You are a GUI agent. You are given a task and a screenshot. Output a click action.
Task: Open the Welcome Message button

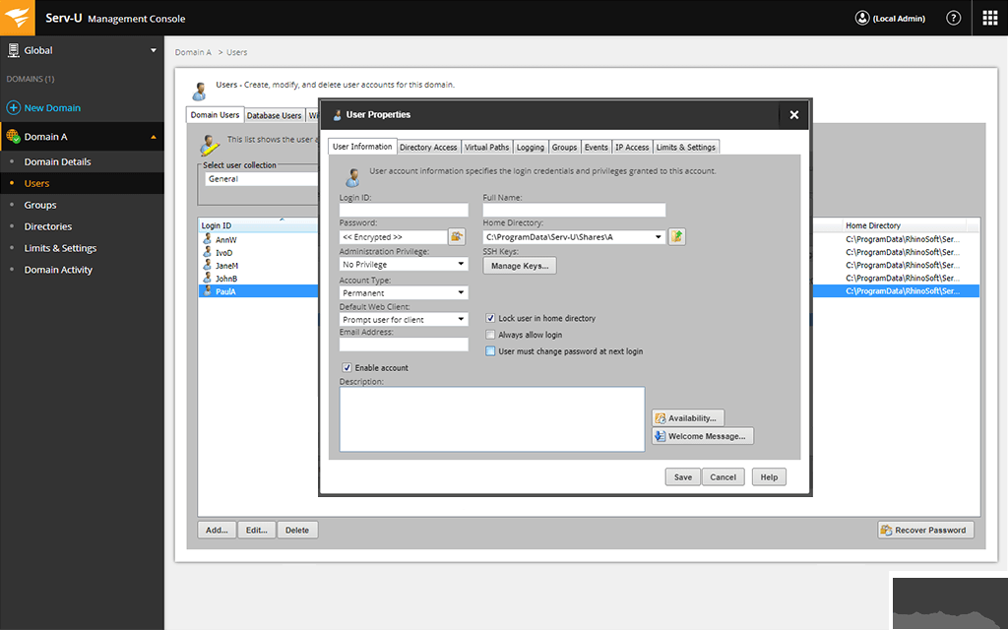(702, 436)
